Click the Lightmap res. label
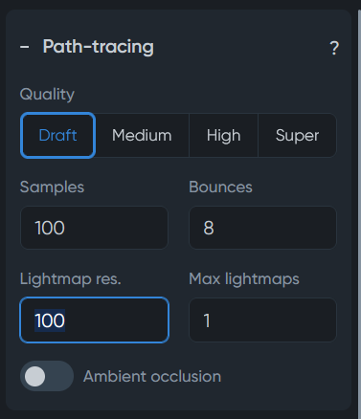Screen dimensions: 361x419 71,279
